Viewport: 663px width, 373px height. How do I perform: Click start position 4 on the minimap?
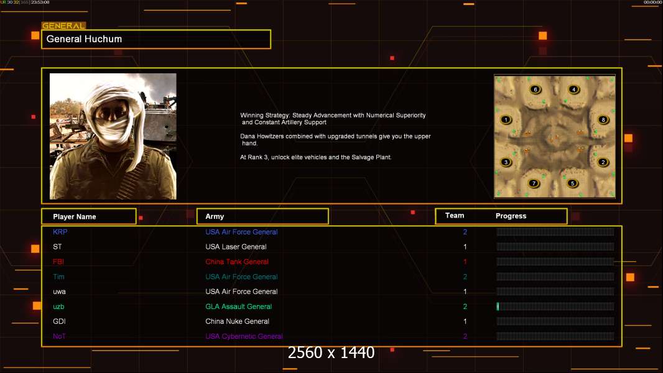(573, 89)
